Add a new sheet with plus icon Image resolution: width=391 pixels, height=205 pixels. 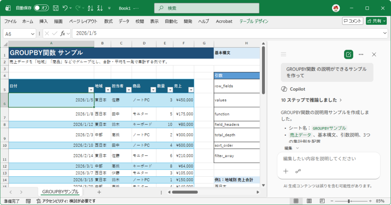click(x=99, y=192)
